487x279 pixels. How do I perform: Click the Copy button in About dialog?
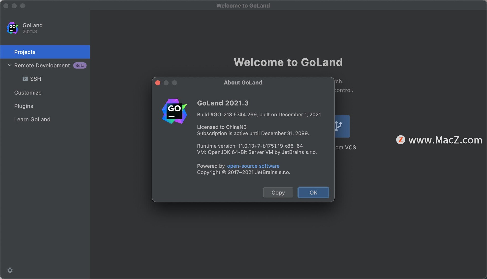tap(278, 192)
